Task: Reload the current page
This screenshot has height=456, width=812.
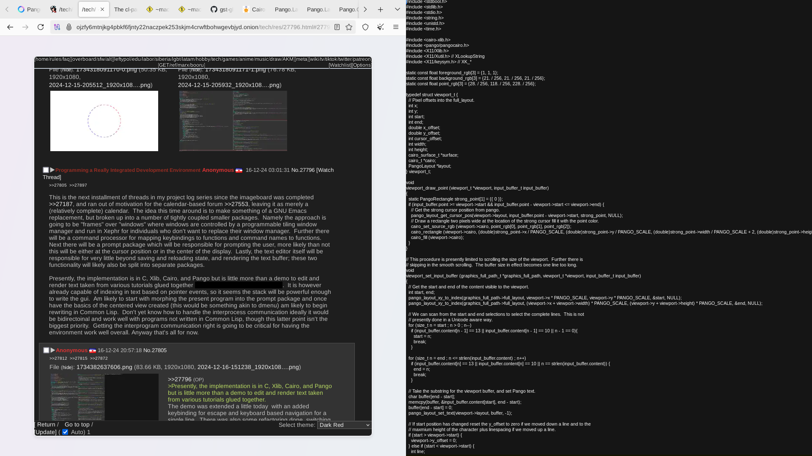Action: (x=41, y=27)
